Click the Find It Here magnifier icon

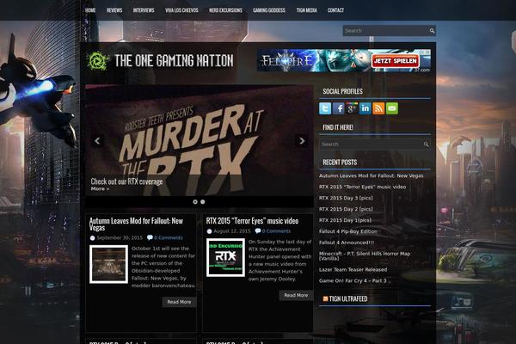(427, 144)
